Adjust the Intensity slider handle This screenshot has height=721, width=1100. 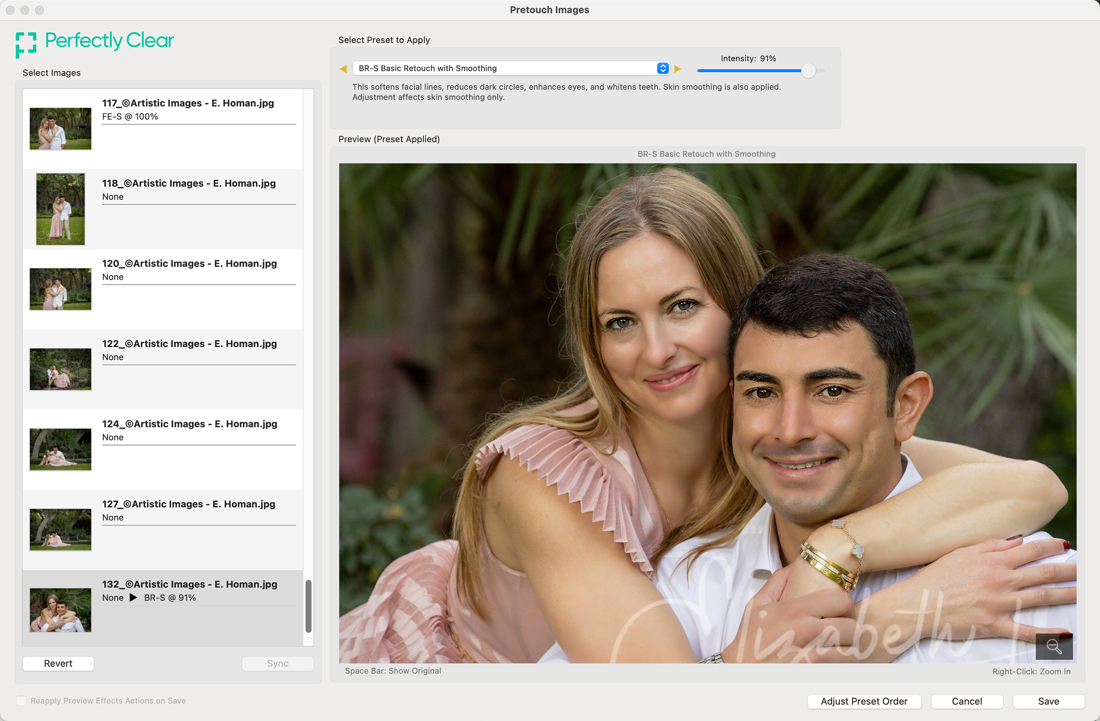pos(808,71)
